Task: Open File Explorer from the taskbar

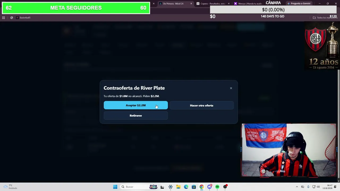Action: (178, 187)
